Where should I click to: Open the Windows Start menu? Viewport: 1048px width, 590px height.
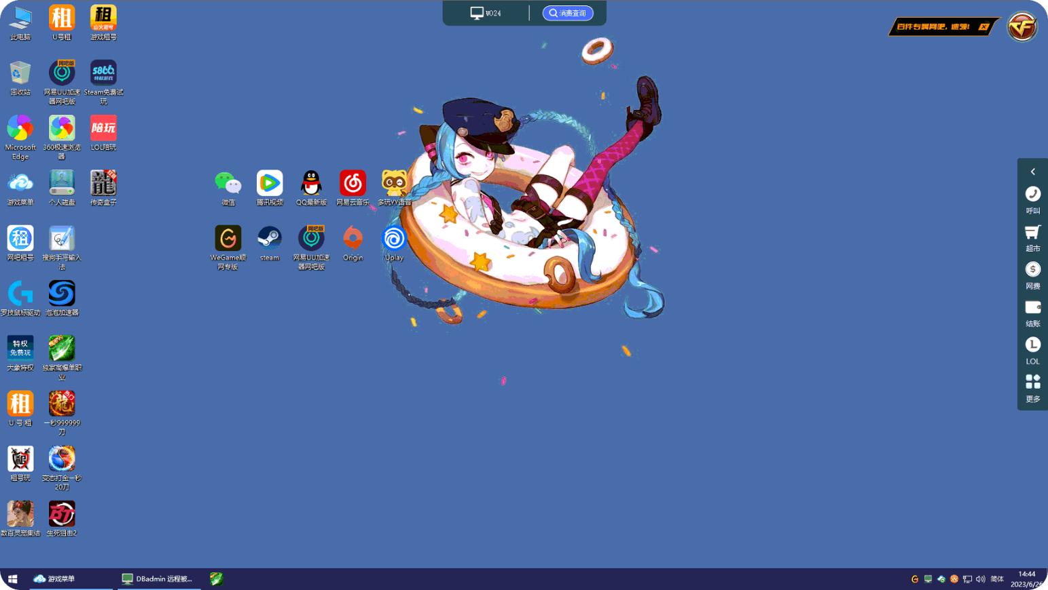pyautogui.click(x=12, y=578)
